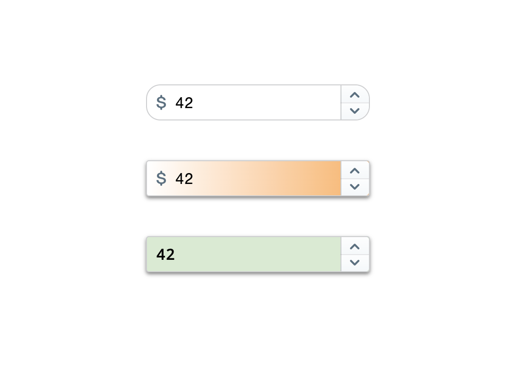Focus the orange gradient number input
The image size is (515, 385).
pyautogui.click(x=244, y=178)
